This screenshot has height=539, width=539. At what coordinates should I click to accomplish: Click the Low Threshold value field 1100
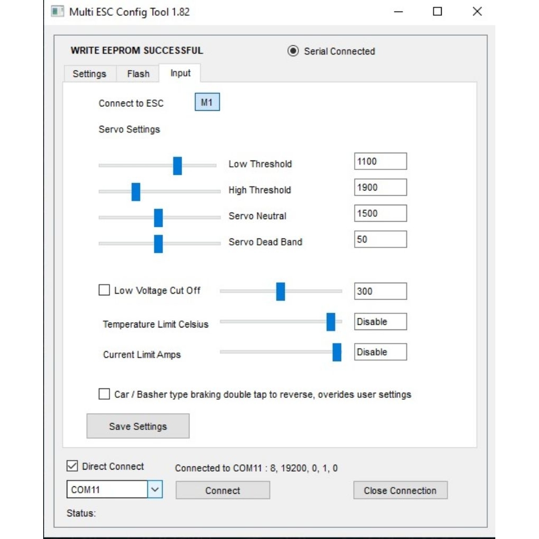(x=380, y=162)
